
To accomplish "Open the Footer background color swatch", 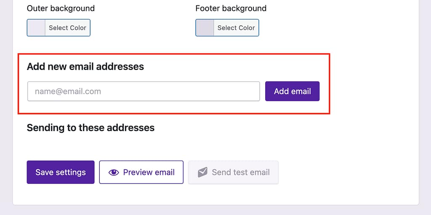I will click(x=205, y=28).
